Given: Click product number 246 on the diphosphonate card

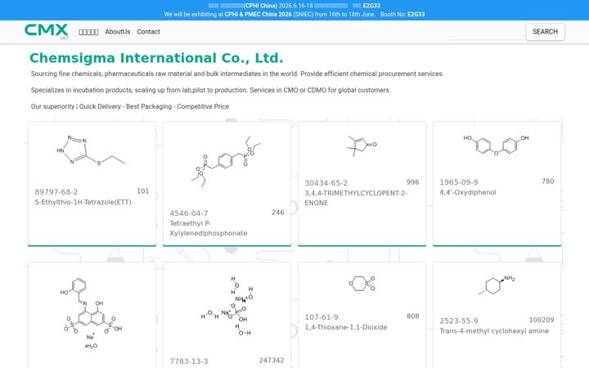Looking at the screenshot, I should 278,213.
